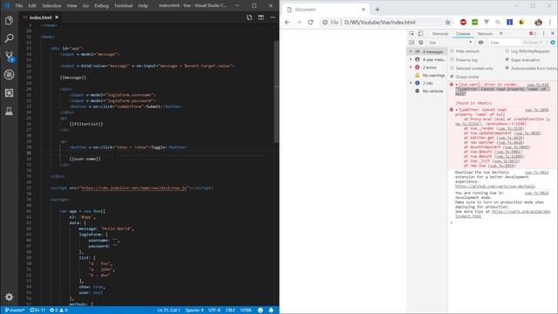Switch to the Network tab in DevTools
This screenshot has height=314, width=558.
pos(485,33)
